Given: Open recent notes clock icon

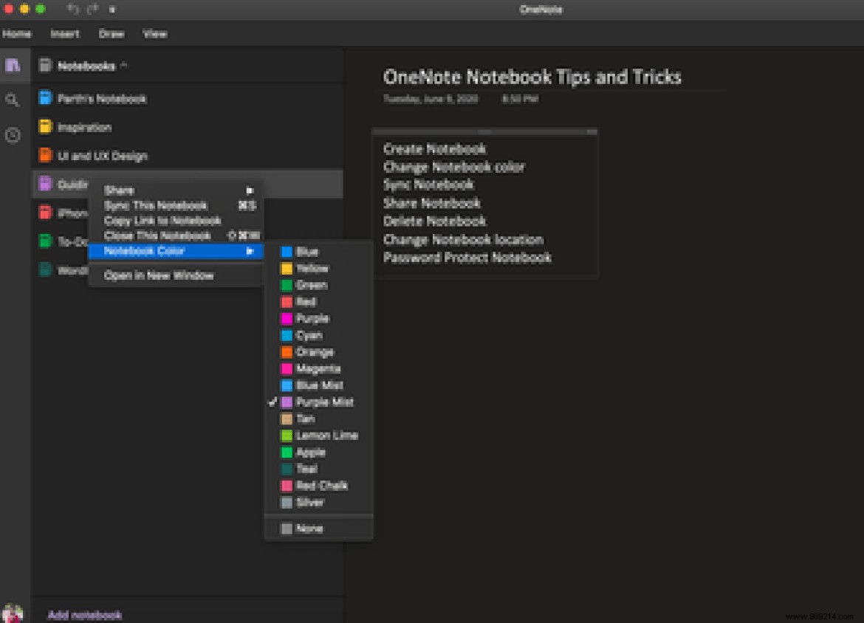Looking at the screenshot, I should coord(13,135).
